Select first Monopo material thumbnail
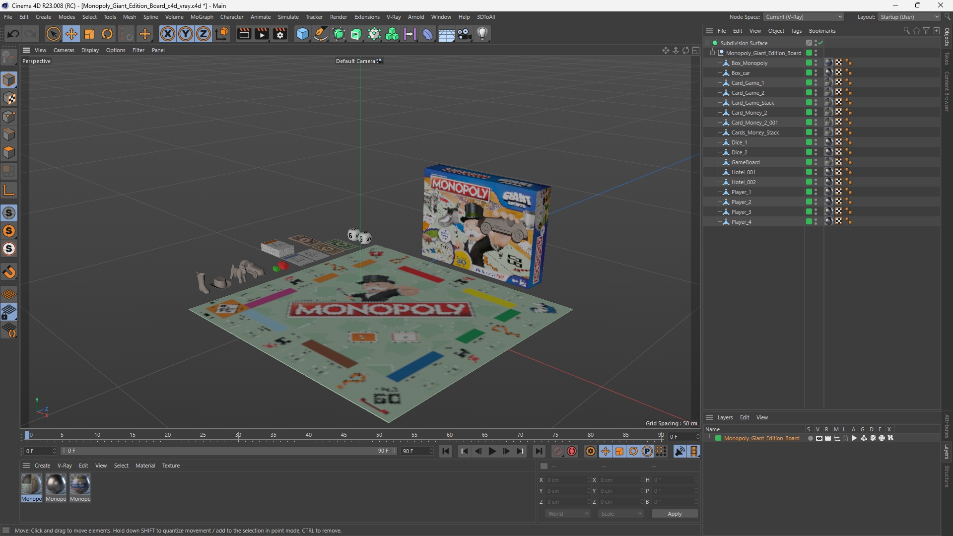Image resolution: width=953 pixels, height=536 pixels. (31, 484)
